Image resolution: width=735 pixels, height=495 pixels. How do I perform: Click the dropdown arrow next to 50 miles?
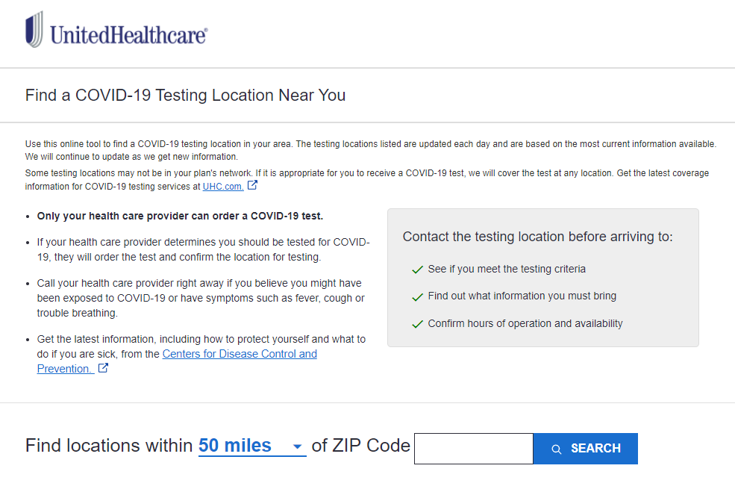[297, 446]
